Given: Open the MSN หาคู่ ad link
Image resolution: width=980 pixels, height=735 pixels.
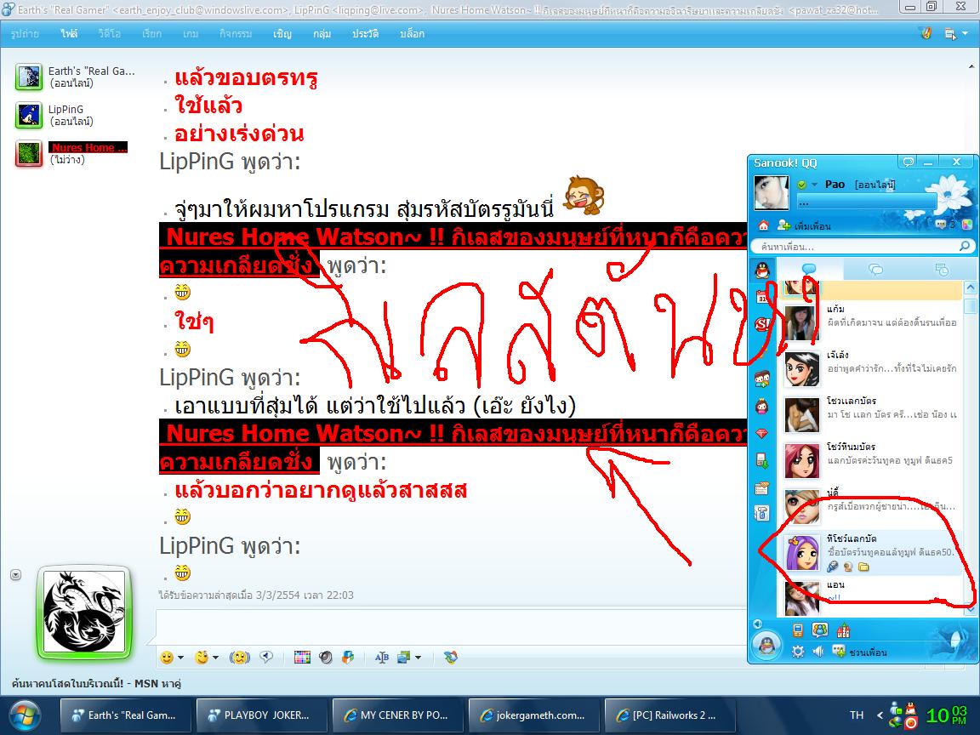Looking at the screenshot, I should click(96, 684).
